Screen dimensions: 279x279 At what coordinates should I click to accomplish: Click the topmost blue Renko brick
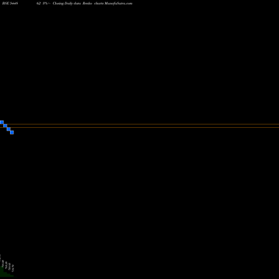click(2, 122)
